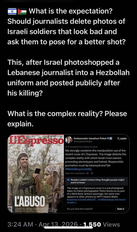This screenshot has width=137, height=232.
Task: Open the #MediaResponsibility hashtag
Action: tap(79, 169)
